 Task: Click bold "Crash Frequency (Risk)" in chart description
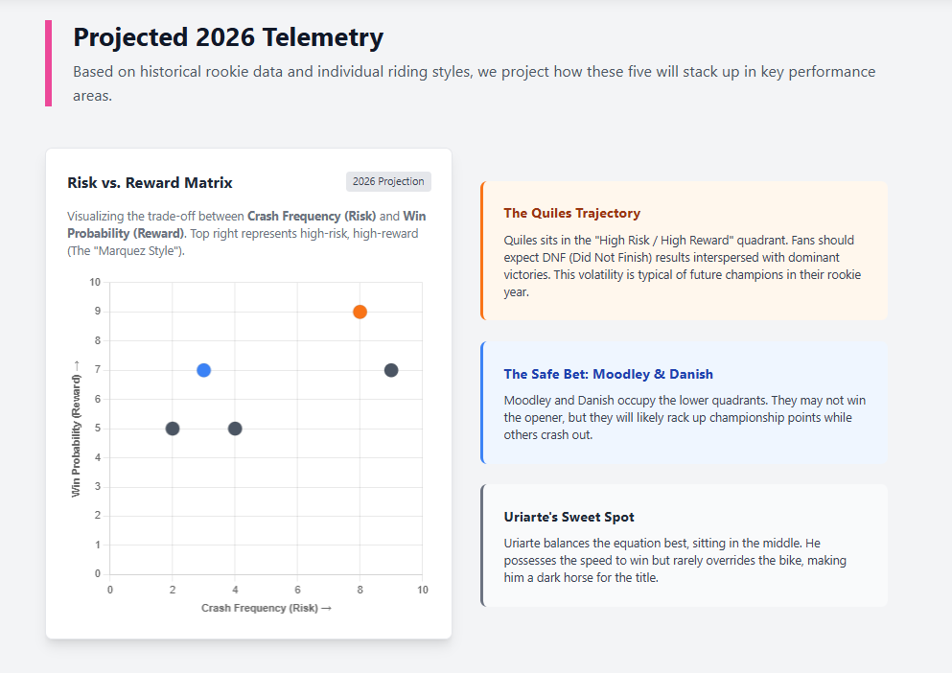[312, 216]
